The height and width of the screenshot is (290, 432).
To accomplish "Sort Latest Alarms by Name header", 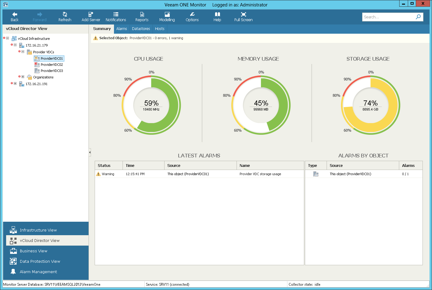I will (x=270, y=165).
